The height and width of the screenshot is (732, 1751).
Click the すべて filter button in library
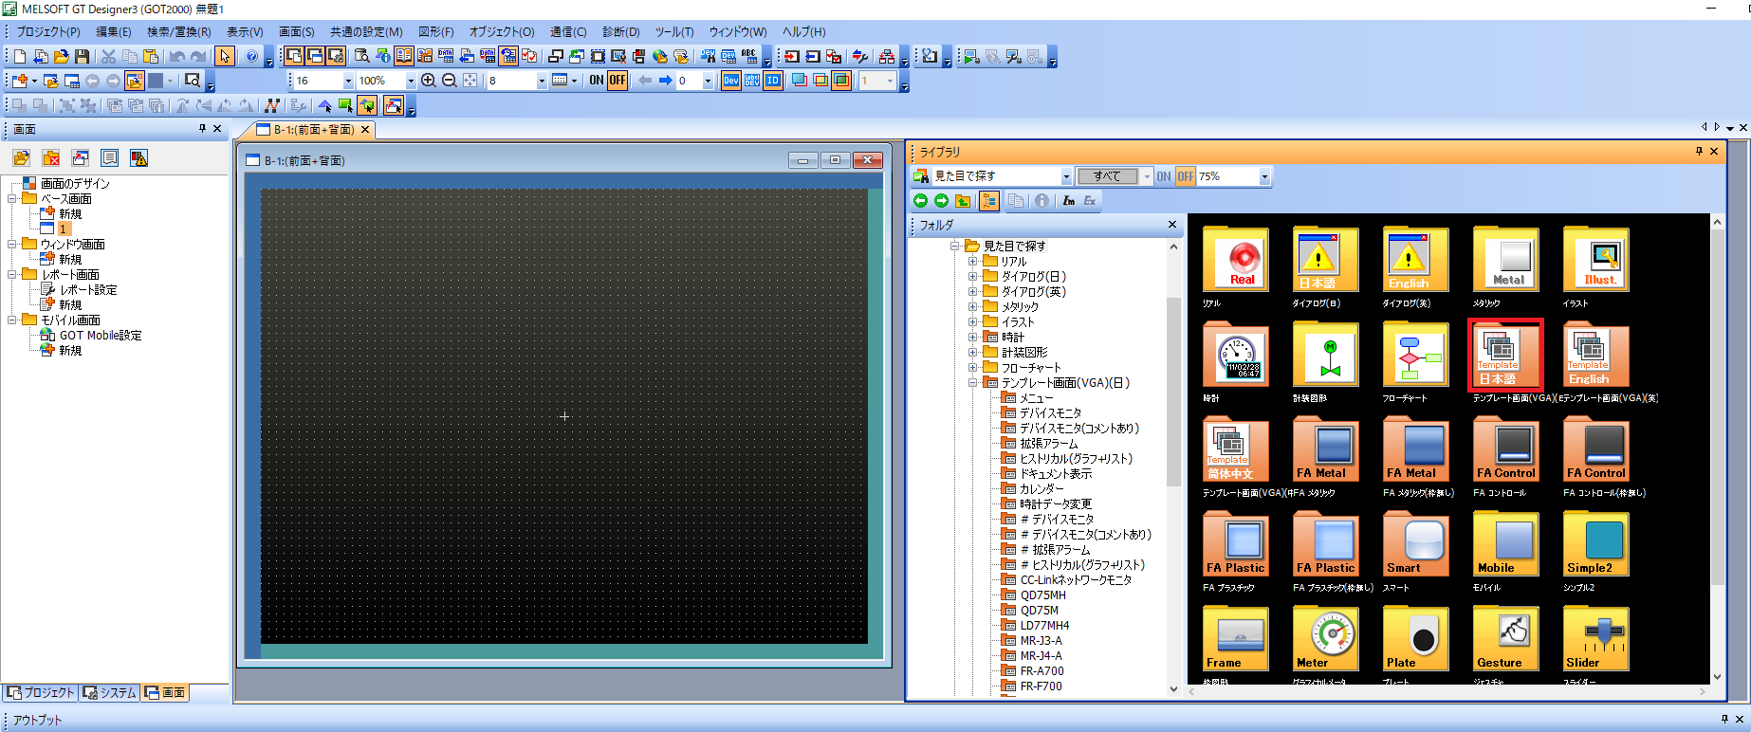pyautogui.click(x=1107, y=176)
